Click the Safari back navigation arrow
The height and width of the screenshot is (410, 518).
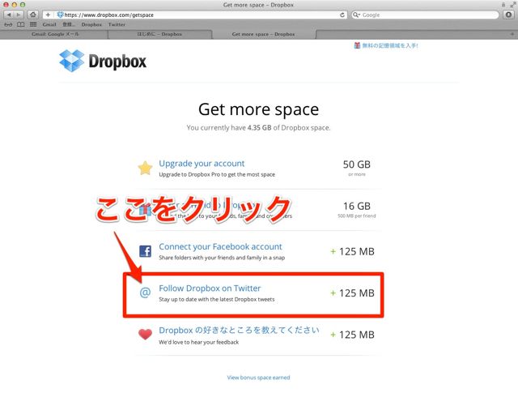pyautogui.click(x=9, y=15)
